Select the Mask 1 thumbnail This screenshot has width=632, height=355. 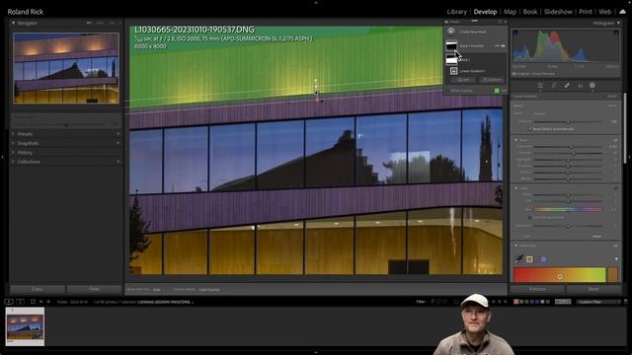[x=451, y=60]
